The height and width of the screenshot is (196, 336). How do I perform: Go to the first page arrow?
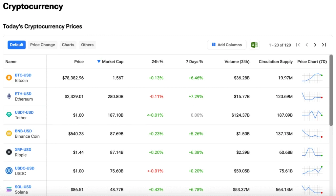298,45
